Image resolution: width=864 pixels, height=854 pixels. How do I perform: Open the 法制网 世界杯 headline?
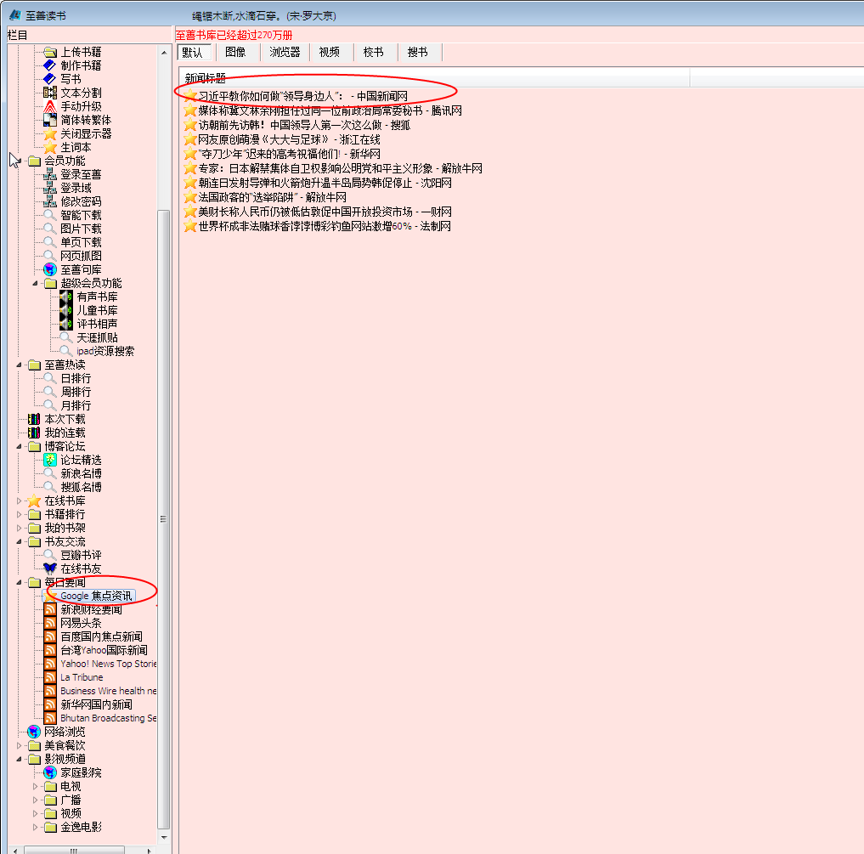[x=325, y=226]
